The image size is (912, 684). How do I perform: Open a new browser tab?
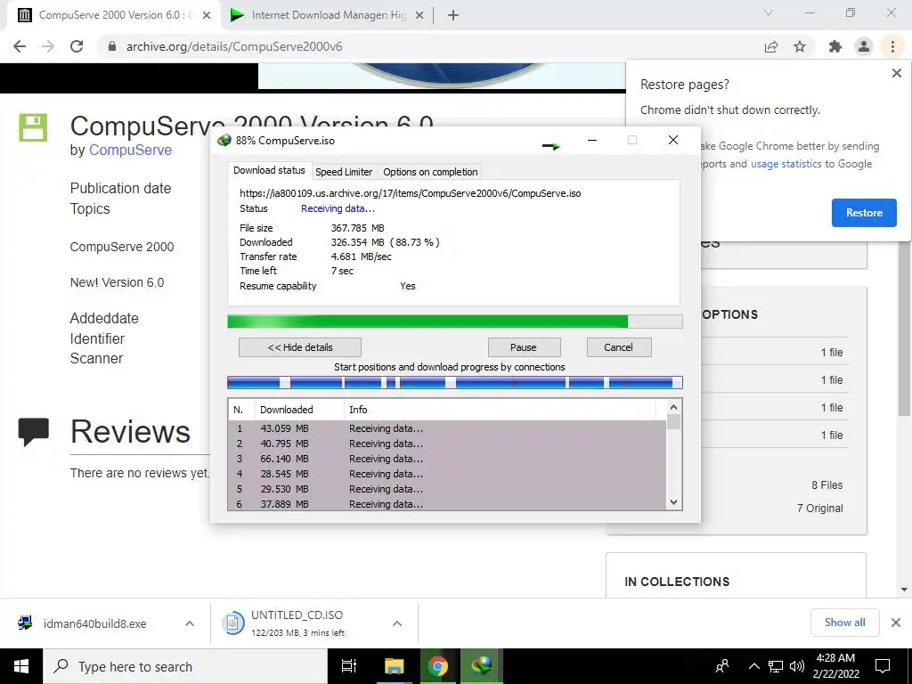(453, 15)
